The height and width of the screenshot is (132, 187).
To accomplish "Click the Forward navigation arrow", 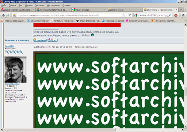I will (x=8, y=15).
